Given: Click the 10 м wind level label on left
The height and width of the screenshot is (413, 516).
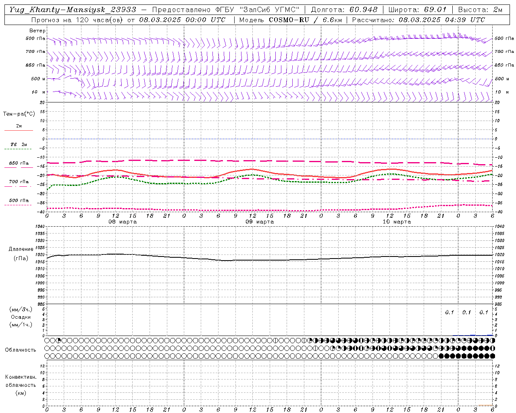Looking at the screenshot, I should (x=39, y=92).
